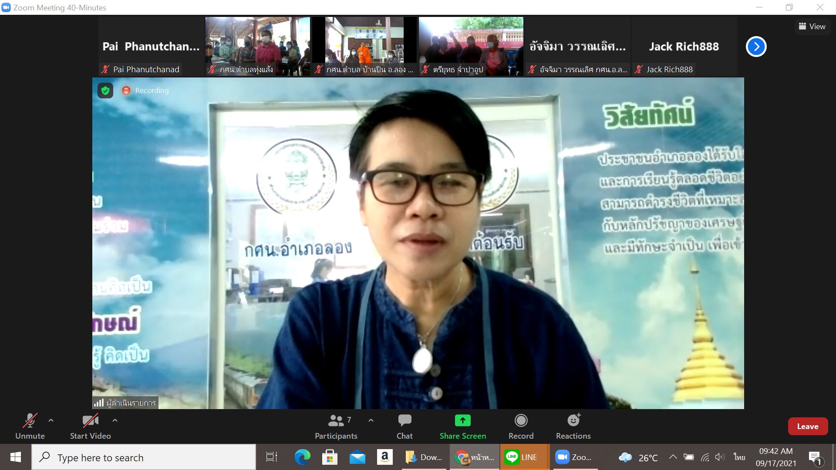Show next page of participant thumbnails

[x=756, y=47]
